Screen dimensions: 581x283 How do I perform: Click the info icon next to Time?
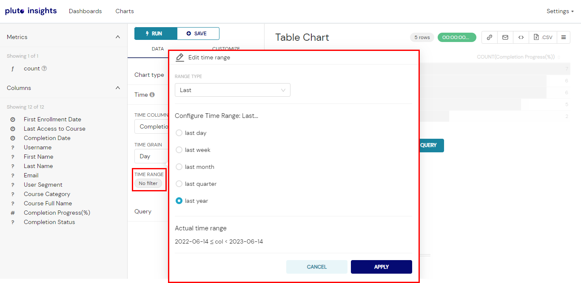152,95
